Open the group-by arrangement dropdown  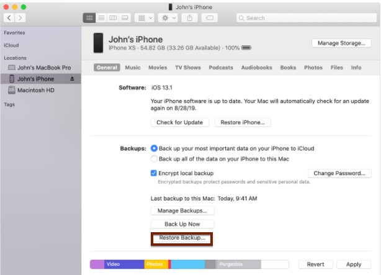(x=143, y=18)
